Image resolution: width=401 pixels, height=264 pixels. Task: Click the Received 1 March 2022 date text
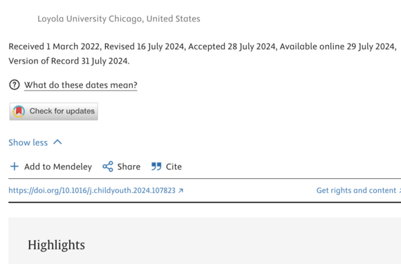pos(54,47)
